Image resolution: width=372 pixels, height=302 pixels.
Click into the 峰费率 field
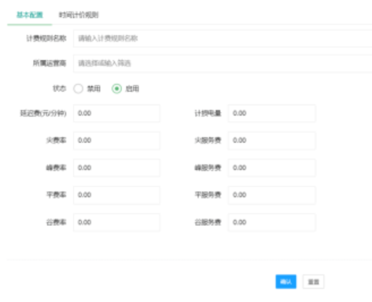[117, 168]
